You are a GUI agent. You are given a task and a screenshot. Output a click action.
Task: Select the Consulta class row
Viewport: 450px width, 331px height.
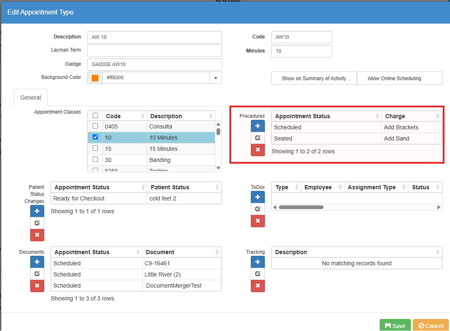pos(152,126)
